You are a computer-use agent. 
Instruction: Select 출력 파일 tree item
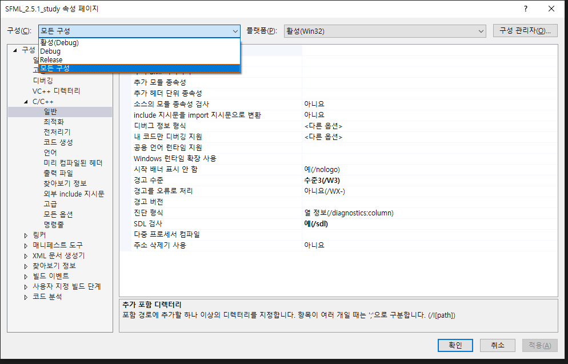pos(58,173)
